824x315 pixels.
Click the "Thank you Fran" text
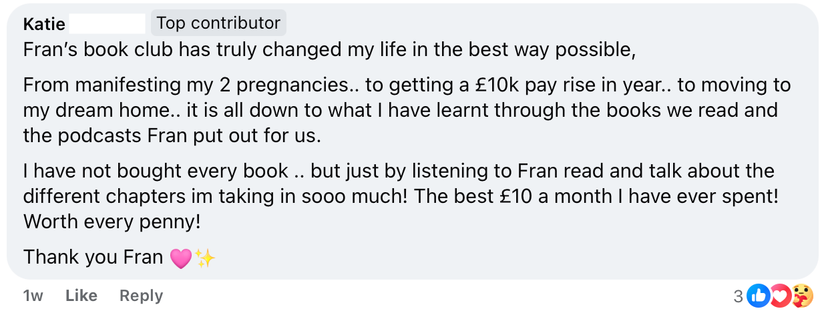coord(93,257)
